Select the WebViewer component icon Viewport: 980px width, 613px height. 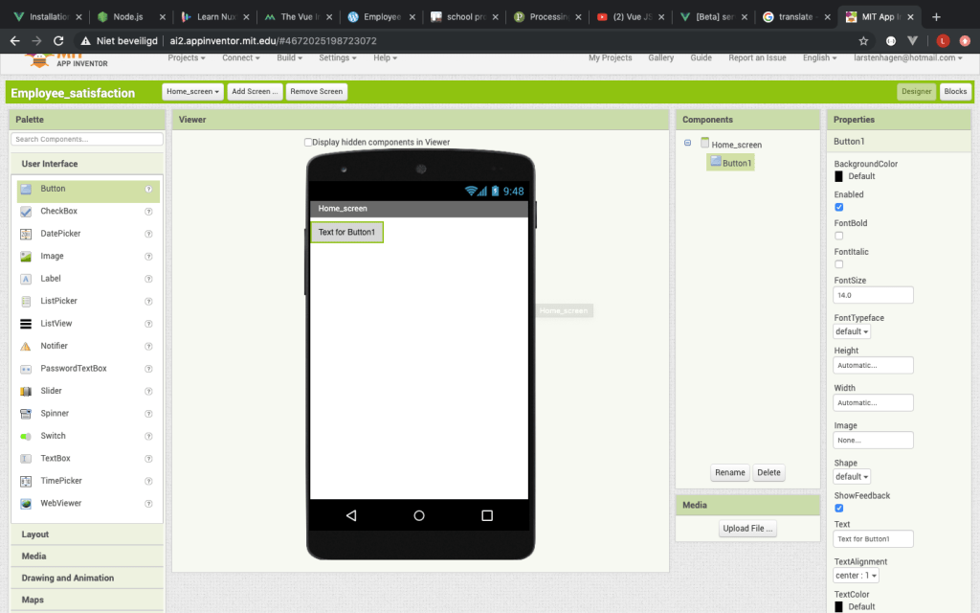[x=27, y=503]
